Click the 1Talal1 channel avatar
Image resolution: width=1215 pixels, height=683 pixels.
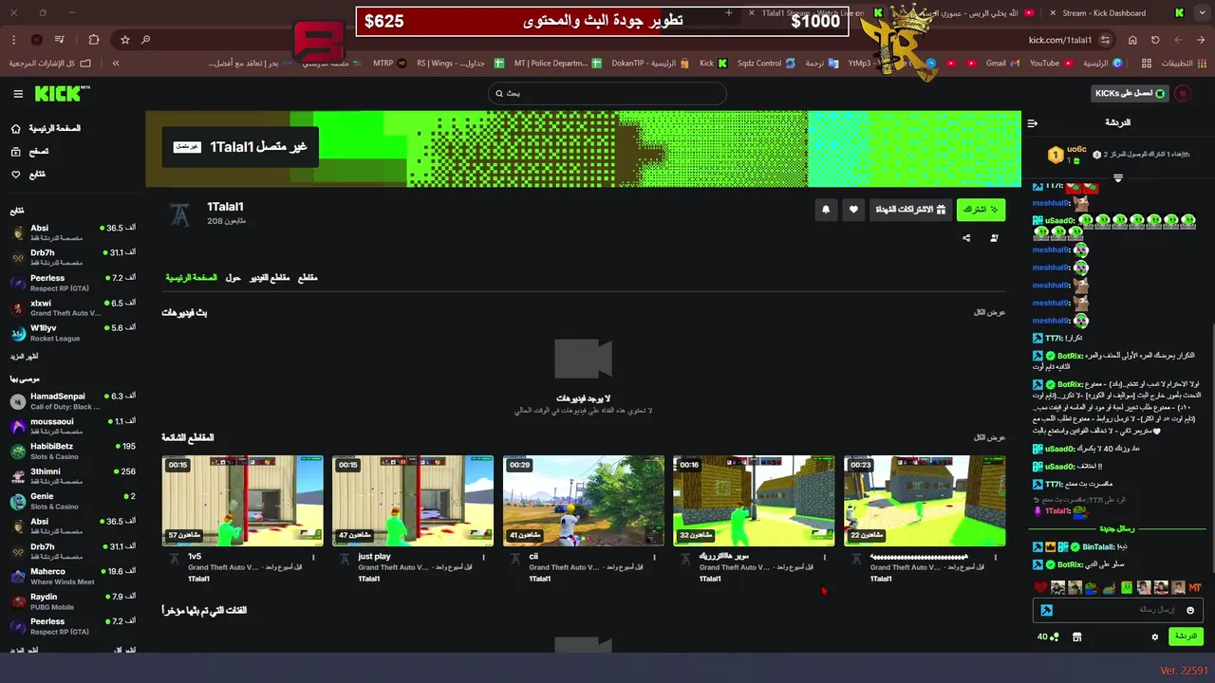(x=179, y=214)
